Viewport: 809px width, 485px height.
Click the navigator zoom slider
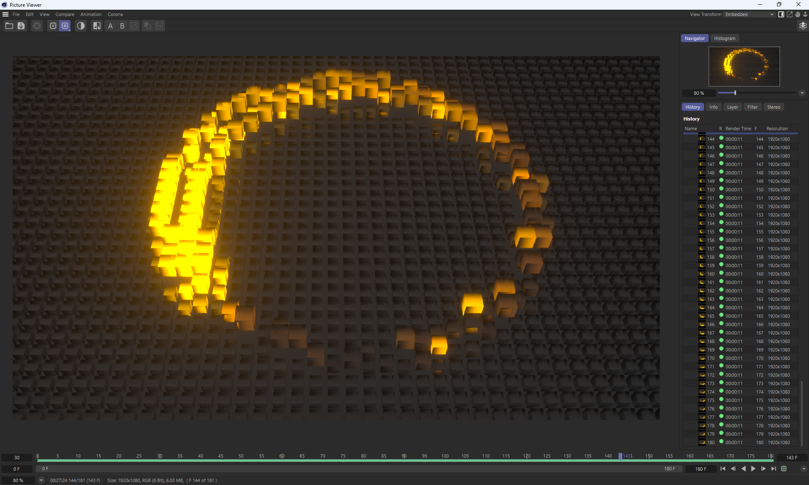pos(735,93)
